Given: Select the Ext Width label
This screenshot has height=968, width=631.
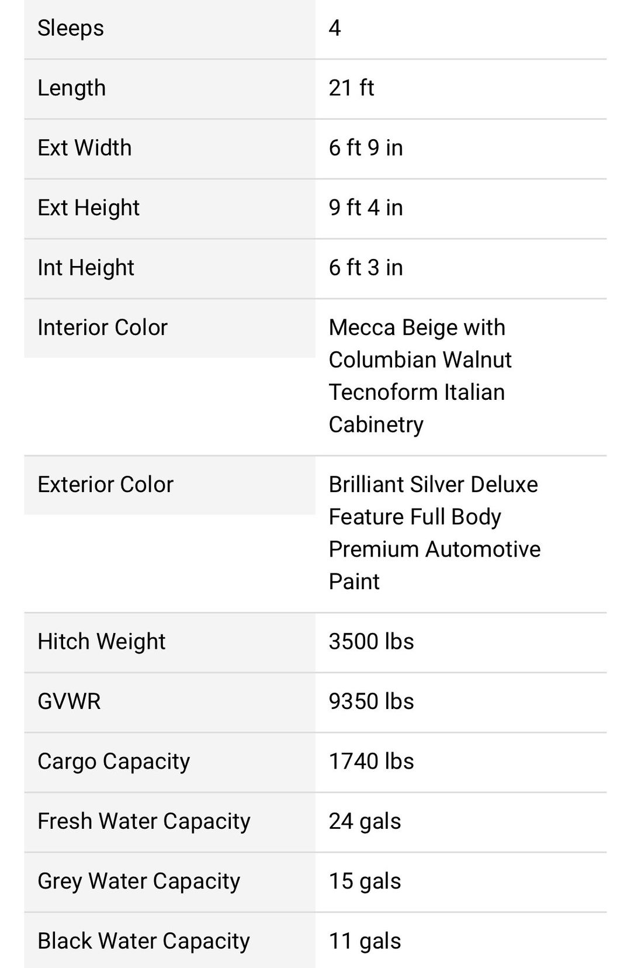Looking at the screenshot, I should click(85, 147).
